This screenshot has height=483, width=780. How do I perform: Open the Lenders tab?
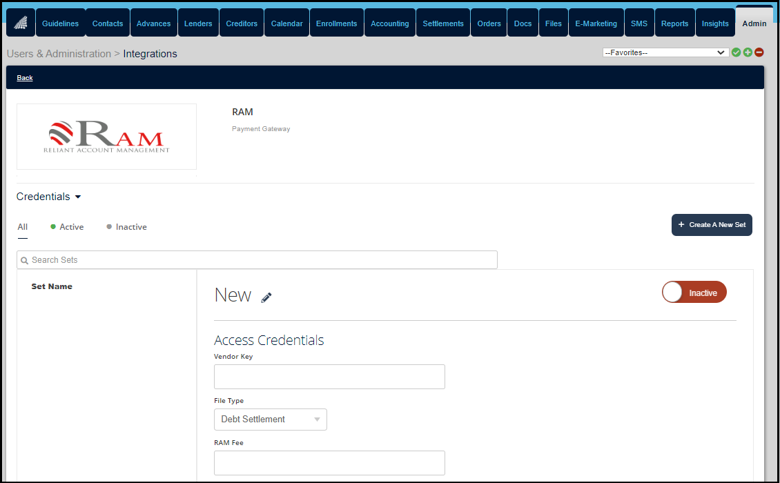[x=198, y=23]
